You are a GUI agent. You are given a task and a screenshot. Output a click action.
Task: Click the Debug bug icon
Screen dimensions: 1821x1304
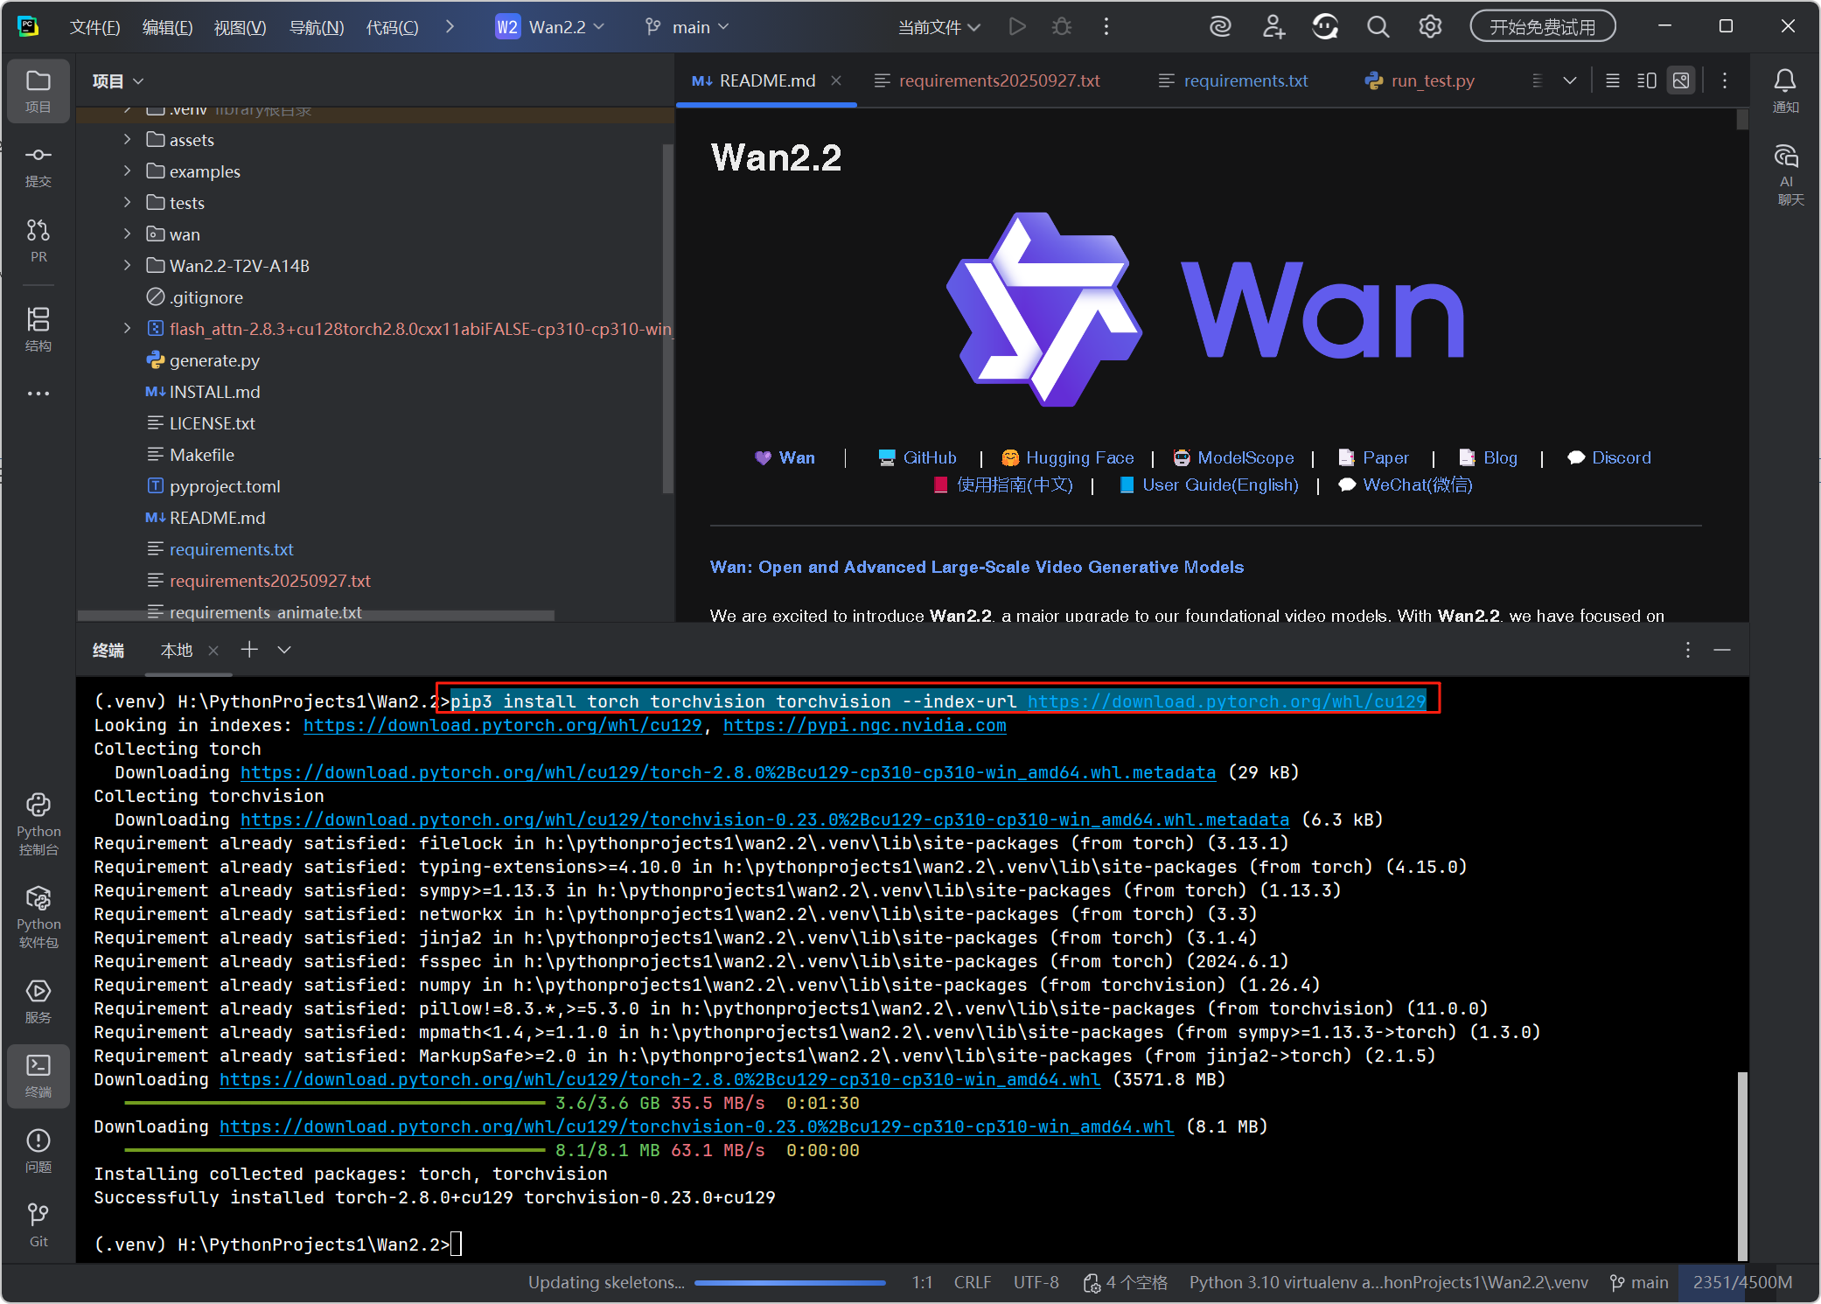pyautogui.click(x=1062, y=26)
